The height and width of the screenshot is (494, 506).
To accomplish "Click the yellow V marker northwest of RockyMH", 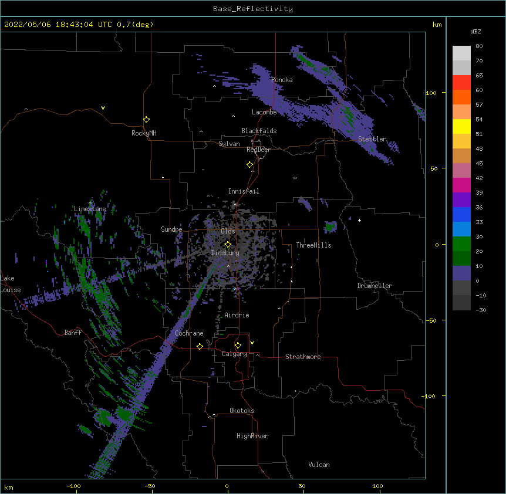I will click(x=103, y=108).
